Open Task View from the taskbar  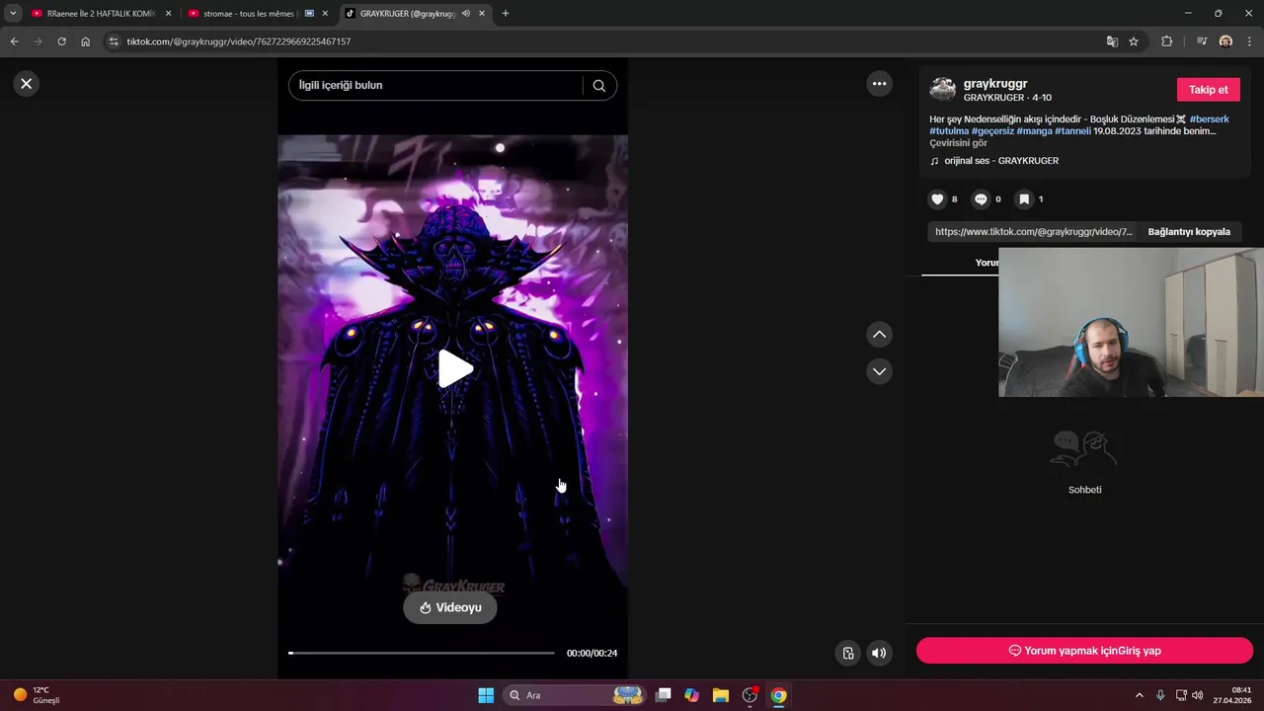664,695
